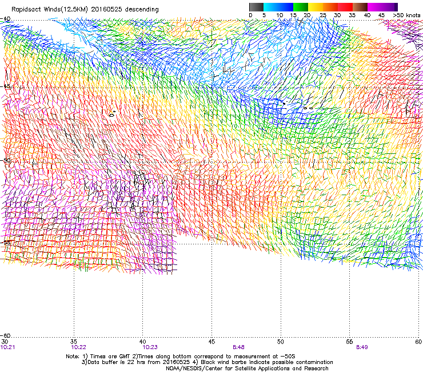The height and width of the screenshot is (372, 423).
Task: Click the '5' label under the color legend
Action: (264, 15)
